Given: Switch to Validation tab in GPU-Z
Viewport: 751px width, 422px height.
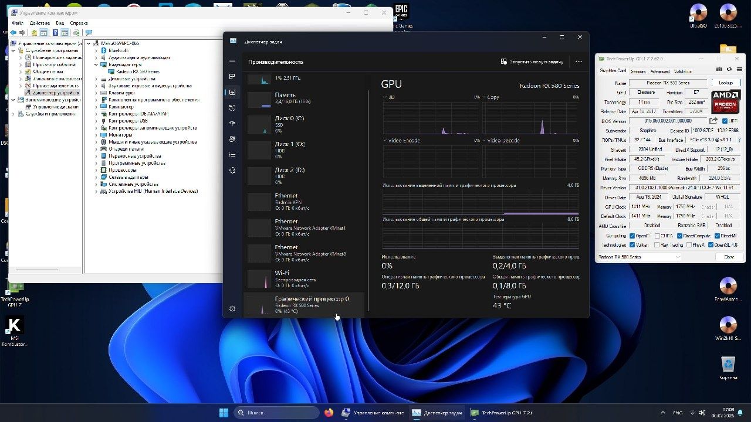Looking at the screenshot, I should (682, 72).
